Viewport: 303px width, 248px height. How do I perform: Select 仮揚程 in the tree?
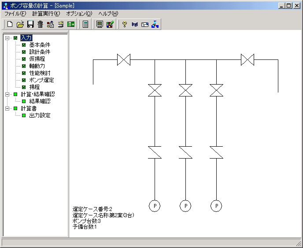tap(37, 59)
